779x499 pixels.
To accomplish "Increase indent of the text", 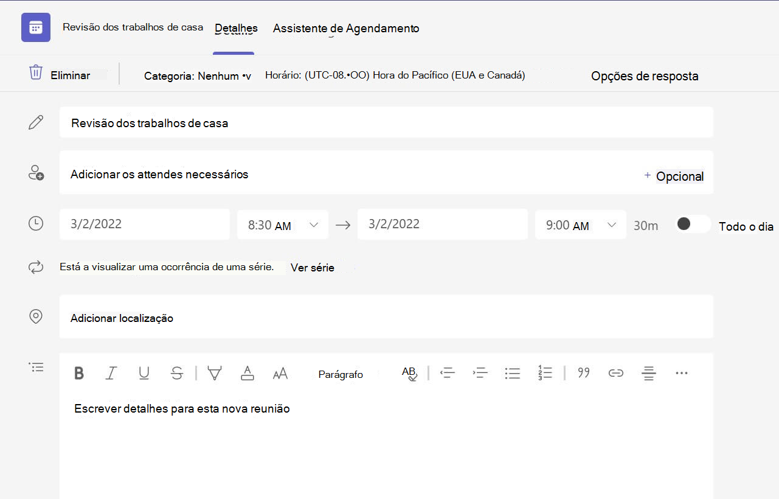I will click(480, 373).
